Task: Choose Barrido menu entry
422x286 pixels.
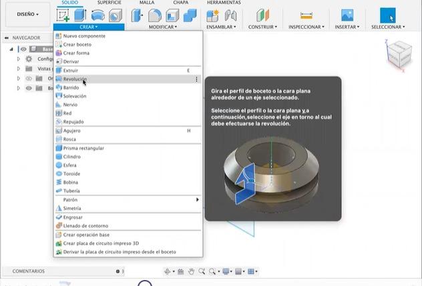Action: tap(128, 87)
